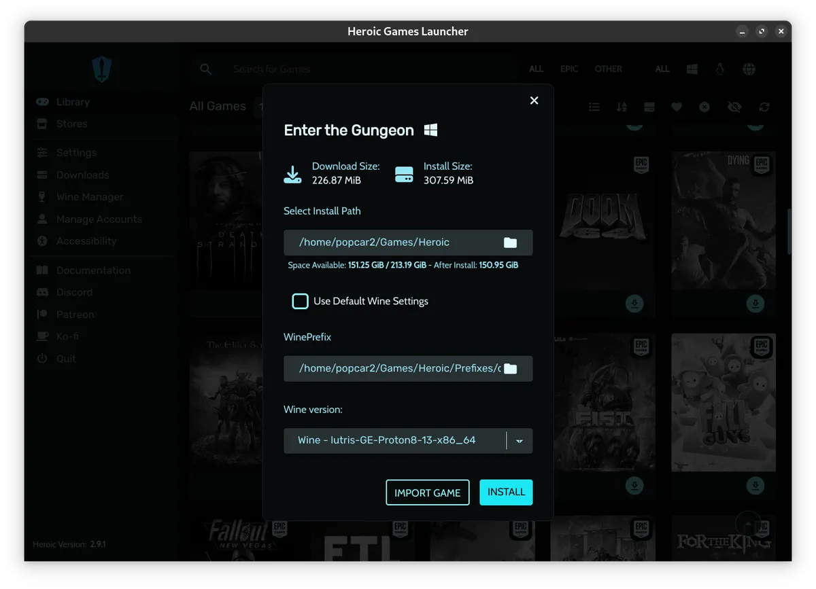Toggle the hidden games crossed-eye icon
Viewport: 816px width, 589px height.
point(734,107)
